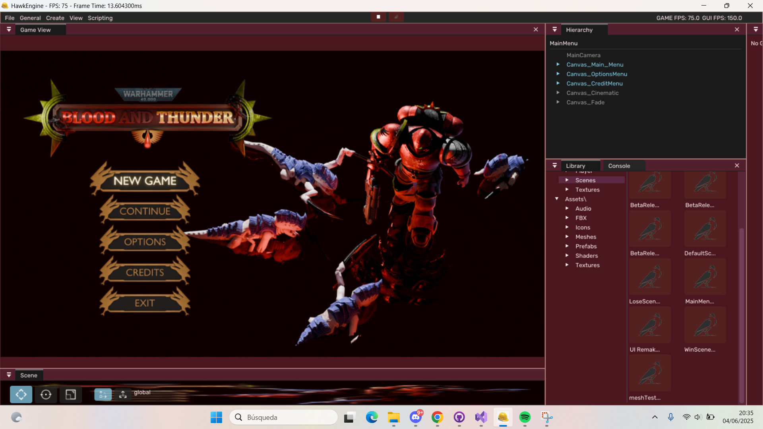
Task: Collapse the Assets folder tree
Action: point(557,199)
